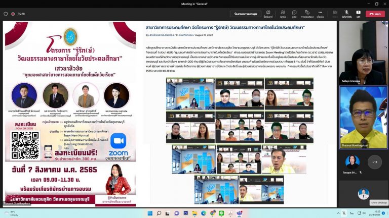Expand the +11 additional participants overflow

tap(374, 162)
